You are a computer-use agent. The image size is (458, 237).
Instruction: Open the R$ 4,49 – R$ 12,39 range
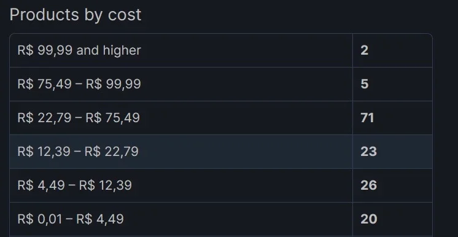[221, 185]
